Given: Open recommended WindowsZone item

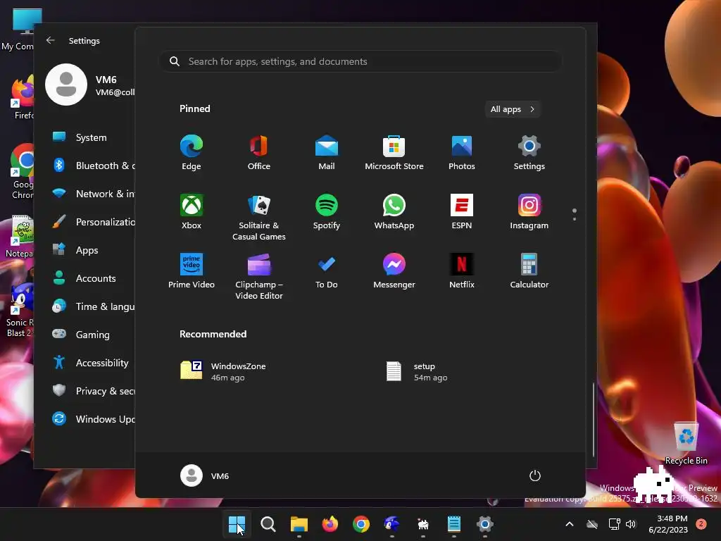Looking at the screenshot, I should click(x=223, y=372).
